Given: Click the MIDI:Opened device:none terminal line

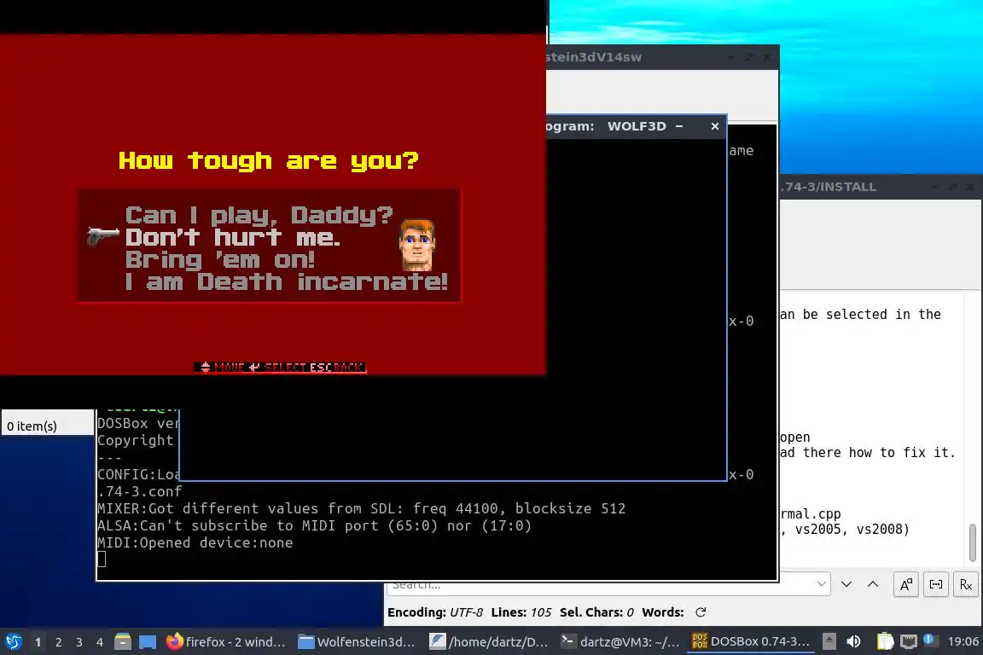Looking at the screenshot, I should click(195, 542).
